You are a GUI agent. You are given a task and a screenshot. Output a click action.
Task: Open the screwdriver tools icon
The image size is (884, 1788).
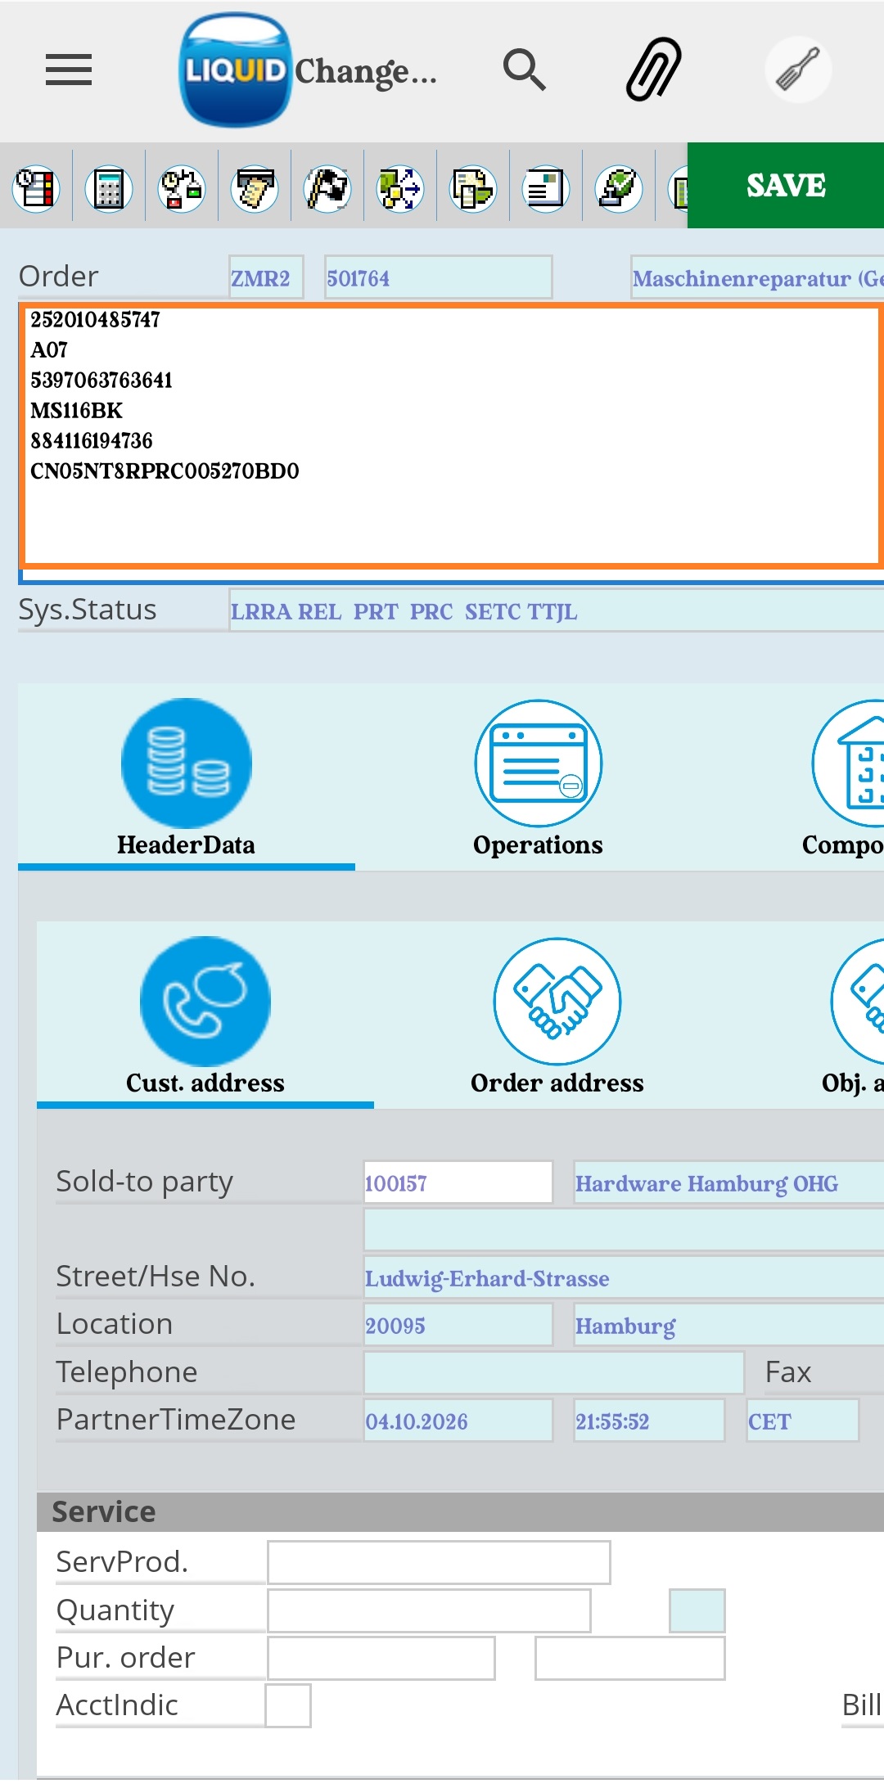798,70
